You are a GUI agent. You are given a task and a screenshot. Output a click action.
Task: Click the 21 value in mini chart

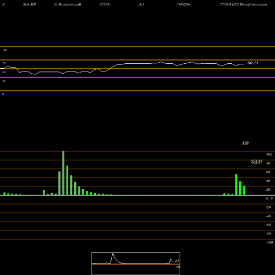pyautogui.click(x=177, y=261)
